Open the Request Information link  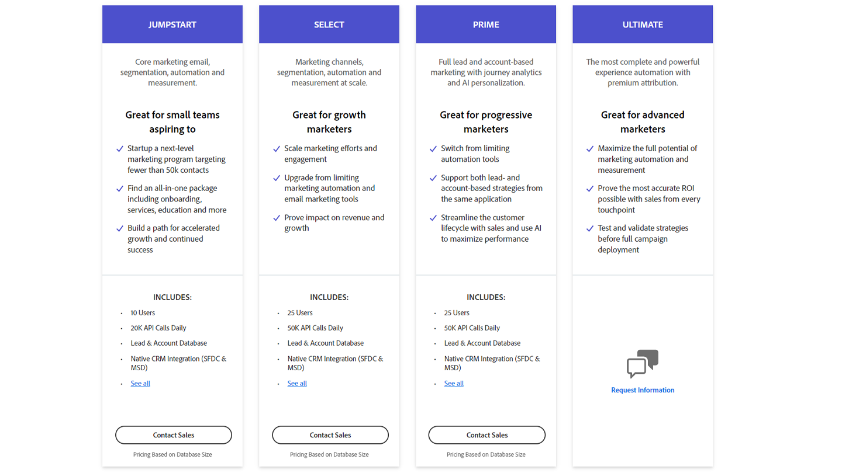643,390
